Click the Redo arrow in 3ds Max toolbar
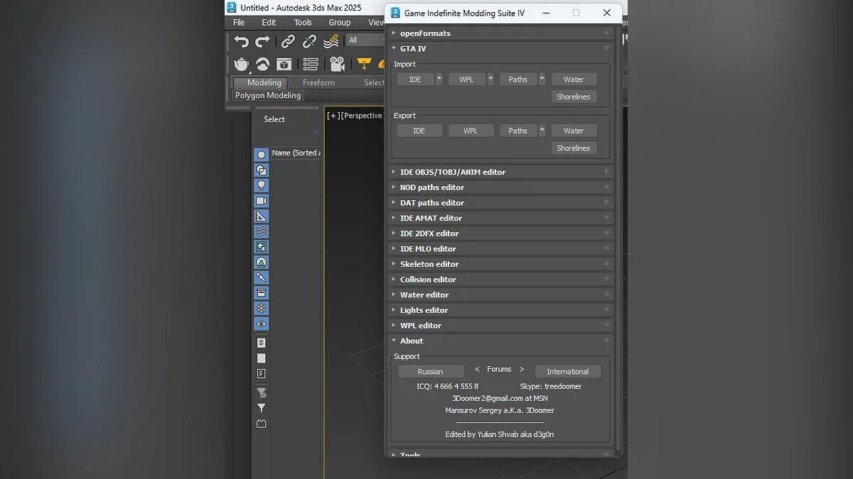This screenshot has height=479, width=853. coord(263,41)
